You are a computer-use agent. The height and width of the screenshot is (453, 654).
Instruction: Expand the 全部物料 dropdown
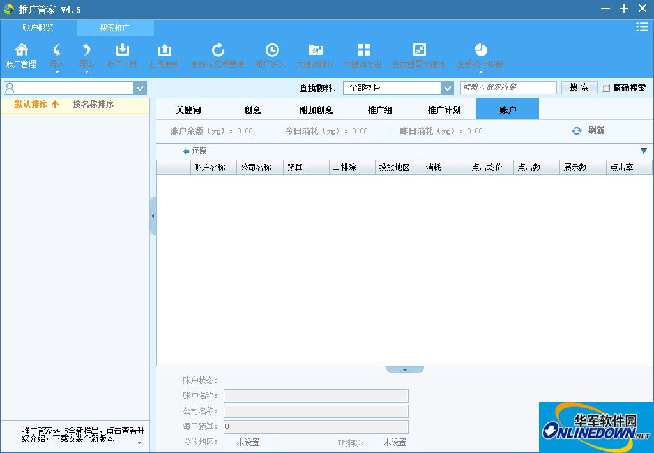click(x=446, y=88)
